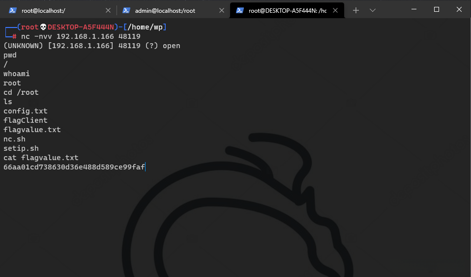Click the 'DESKTOP-A5F444N' hostname in the prompt
Viewport: 471px width, 277px height.
point(81,27)
